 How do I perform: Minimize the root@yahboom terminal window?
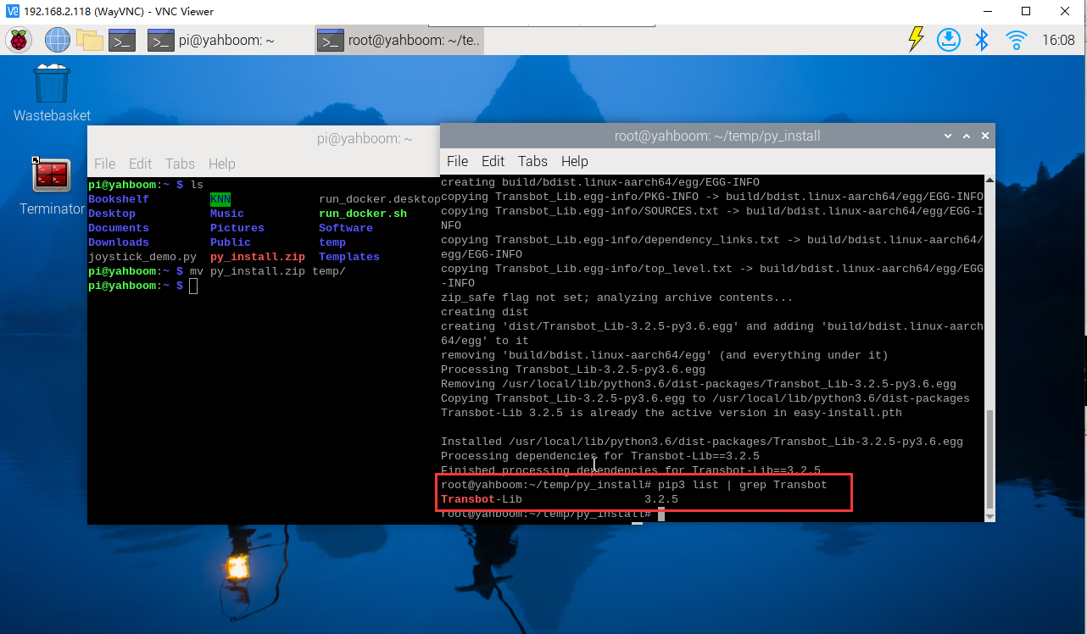pyautogui.click(x=948, y=136)
